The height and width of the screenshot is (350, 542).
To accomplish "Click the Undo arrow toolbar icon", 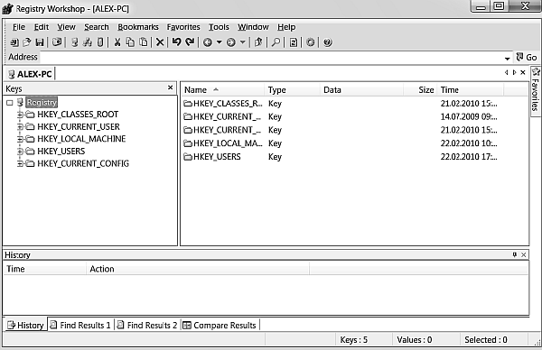I will (177, 42).
